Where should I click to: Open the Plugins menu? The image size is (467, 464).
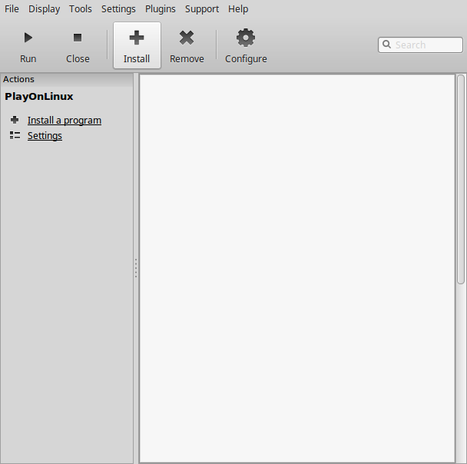tap(161, 9)
